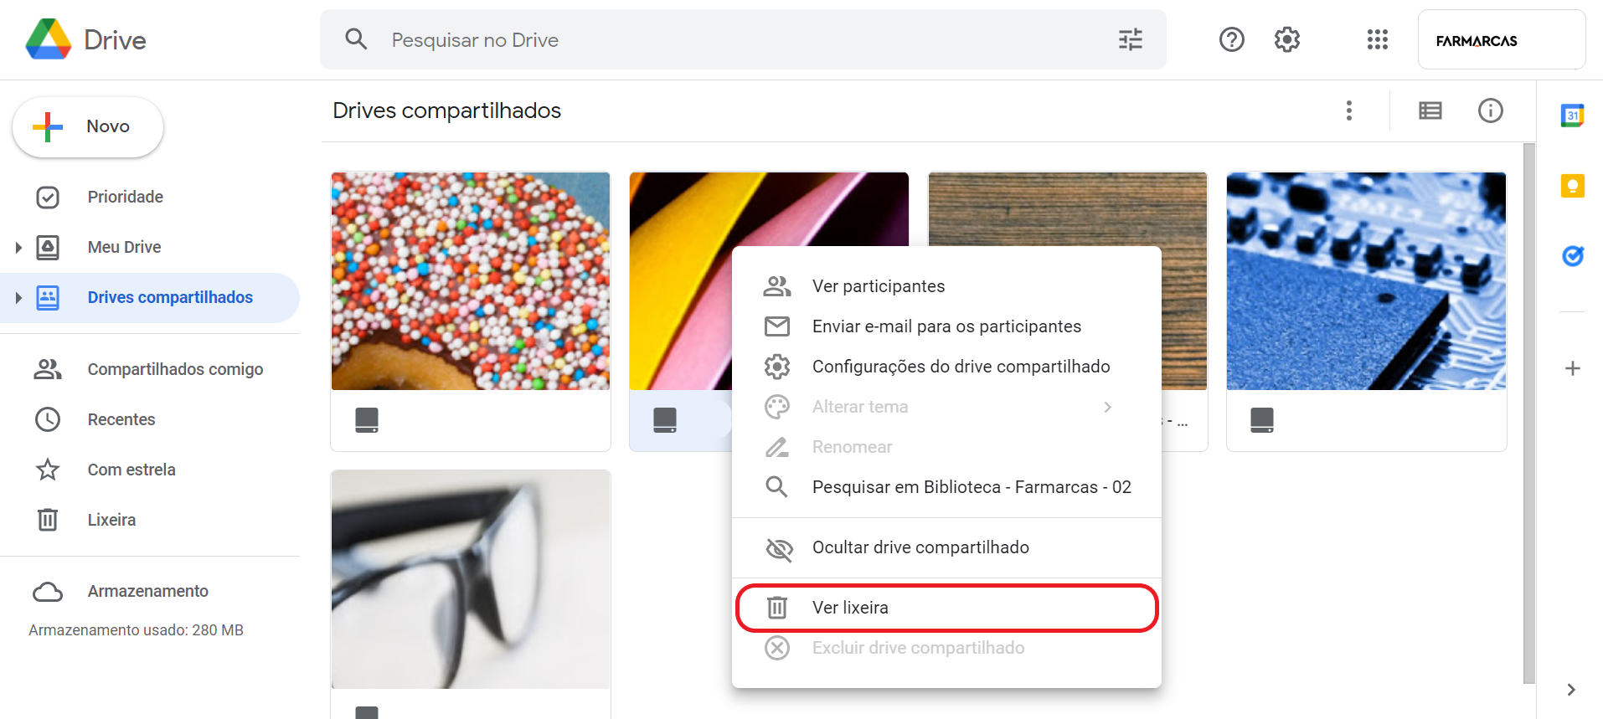This screenshot has height=719, width=1603.
Task: Expand Drives compartilhados tree arrow
Action: 18,297
